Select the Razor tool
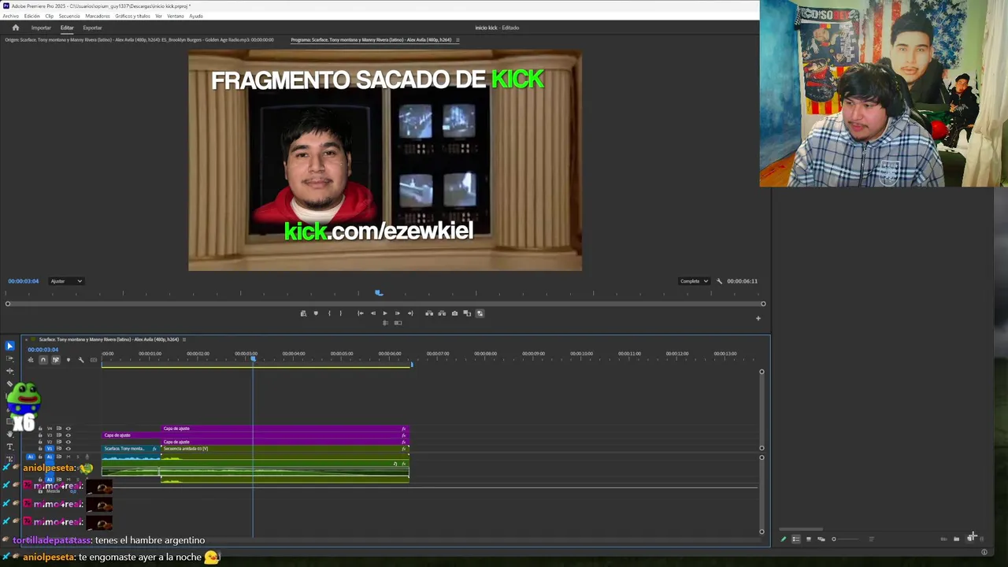The width and height of the screenshot is (1008, 567). click(9, 384)
